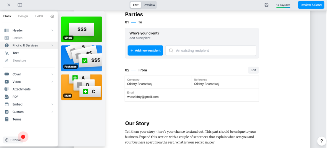Click the email wtasrishty@gmail.com
Screen dimensions: 327x148
pyautogui.click(x=143, y=97)
